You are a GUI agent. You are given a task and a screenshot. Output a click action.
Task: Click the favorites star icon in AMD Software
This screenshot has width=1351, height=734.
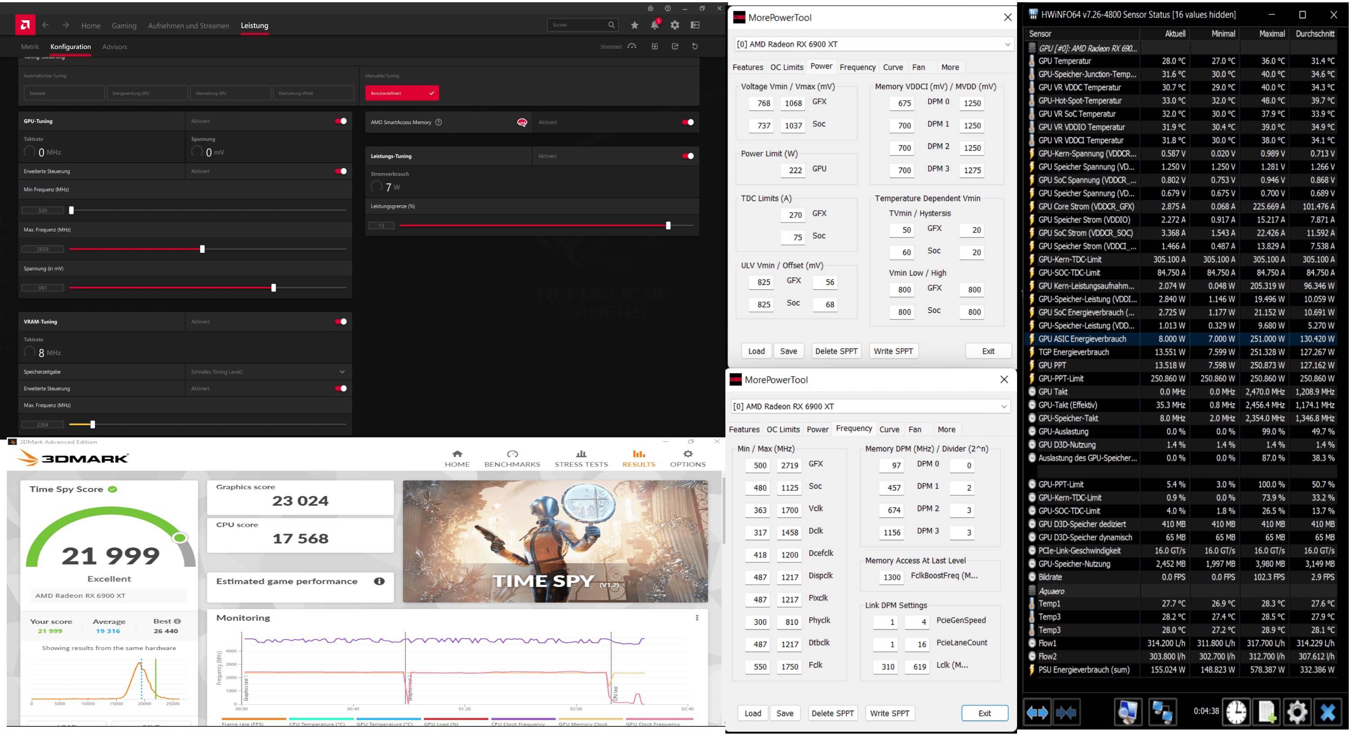click(635, 25)
